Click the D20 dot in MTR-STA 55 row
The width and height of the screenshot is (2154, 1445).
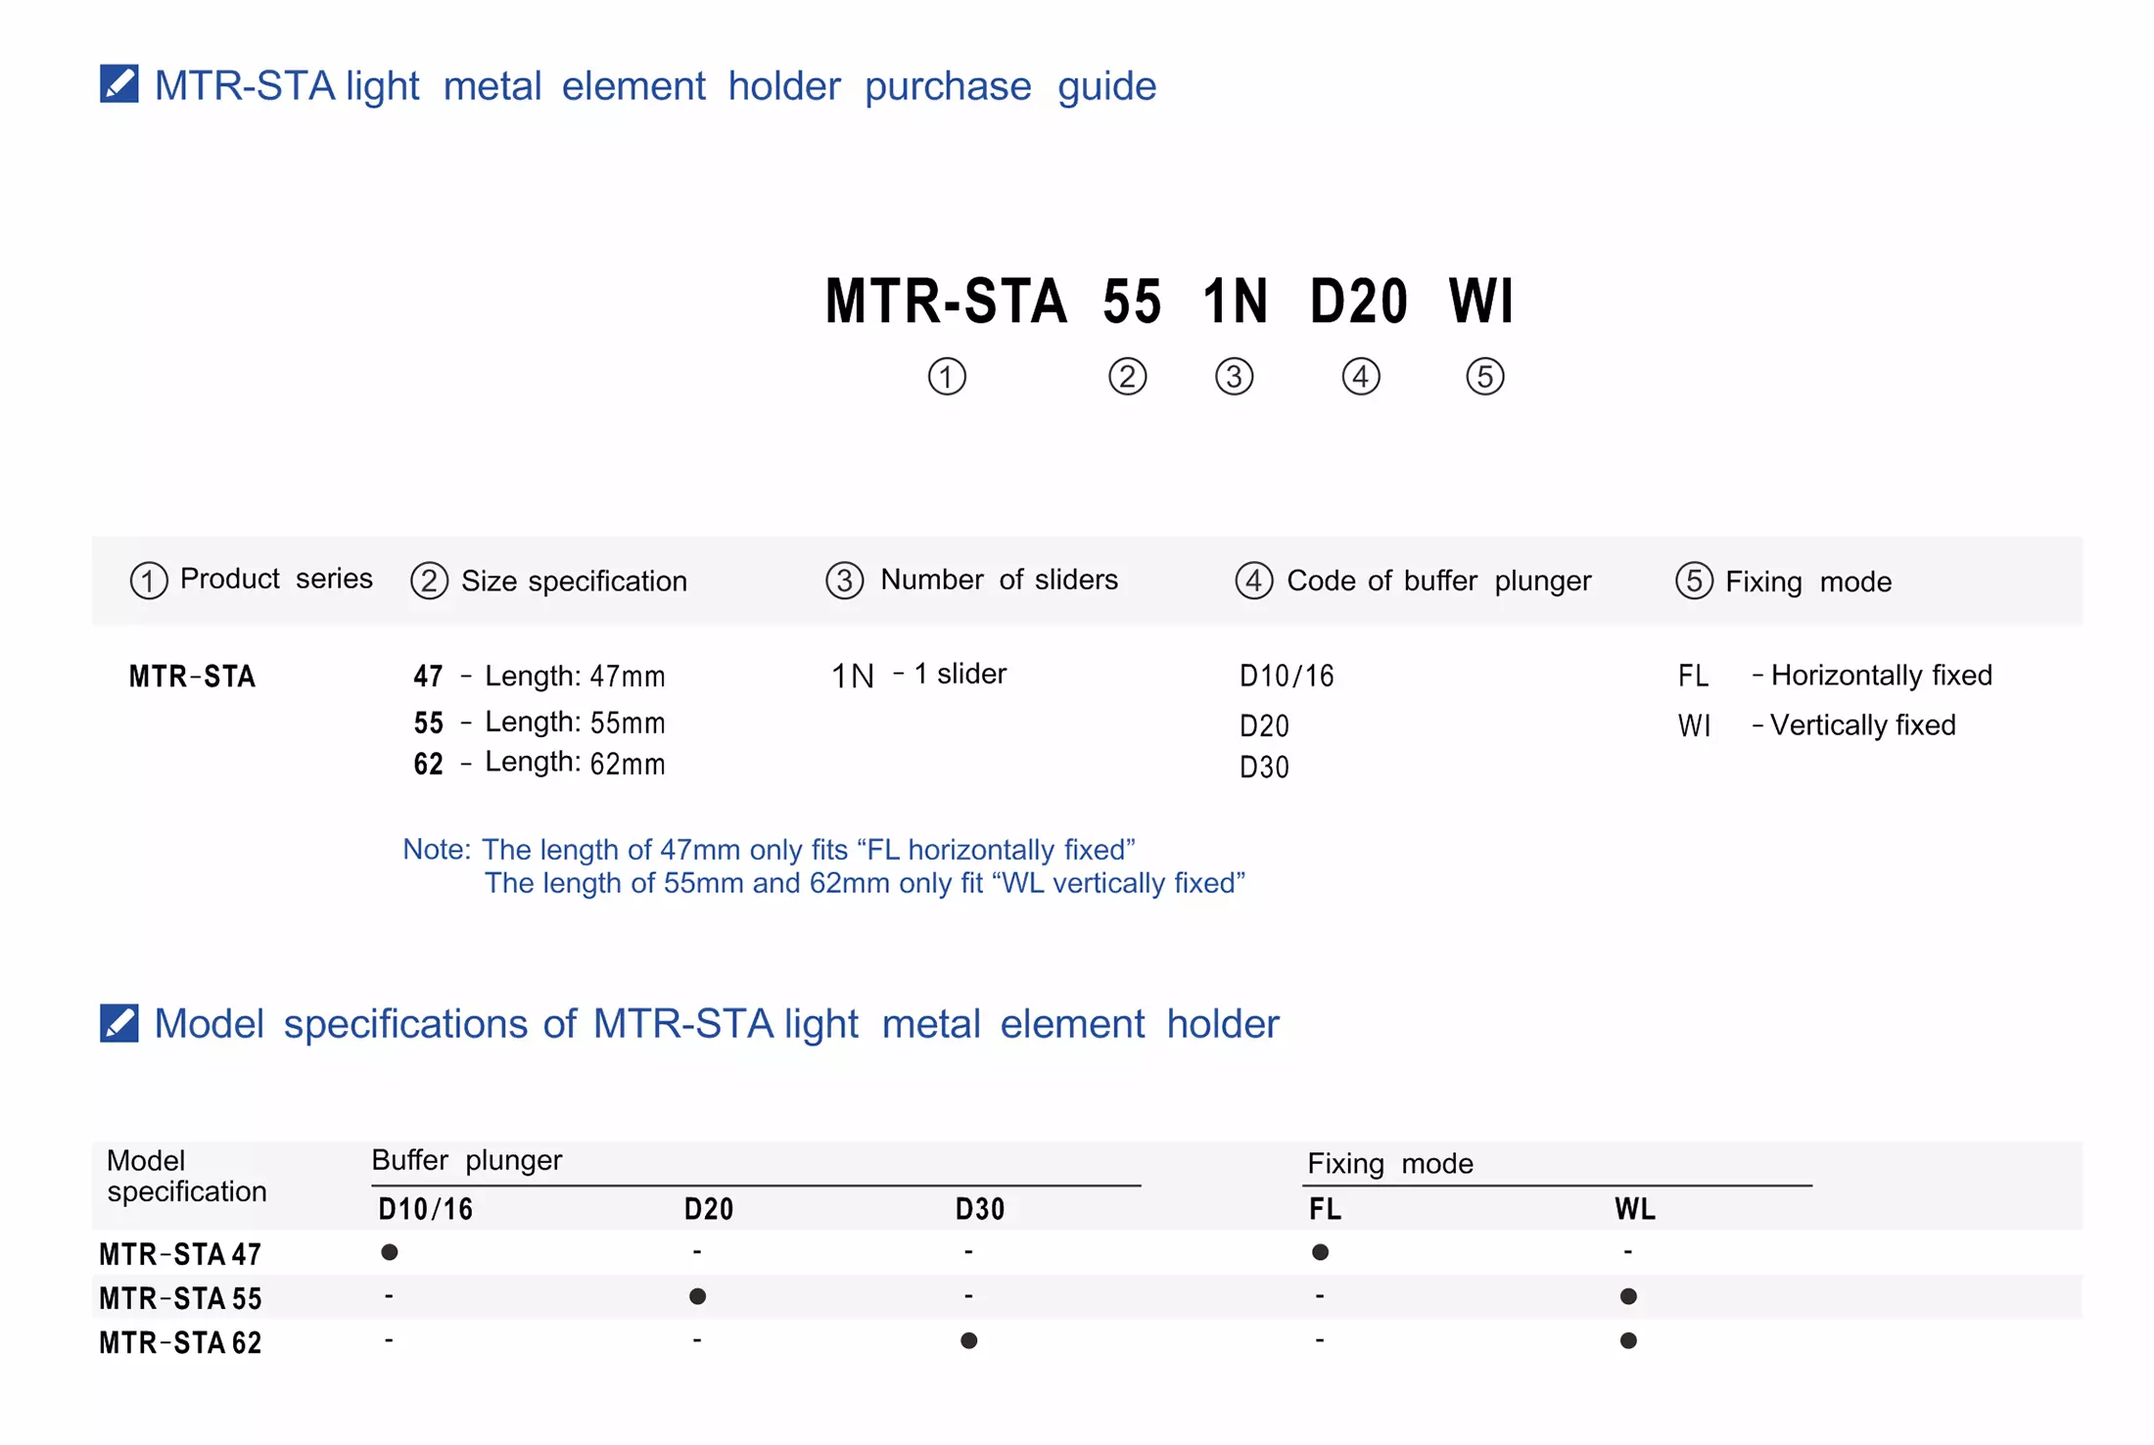pyautogui.click(x=697, y=1296)
